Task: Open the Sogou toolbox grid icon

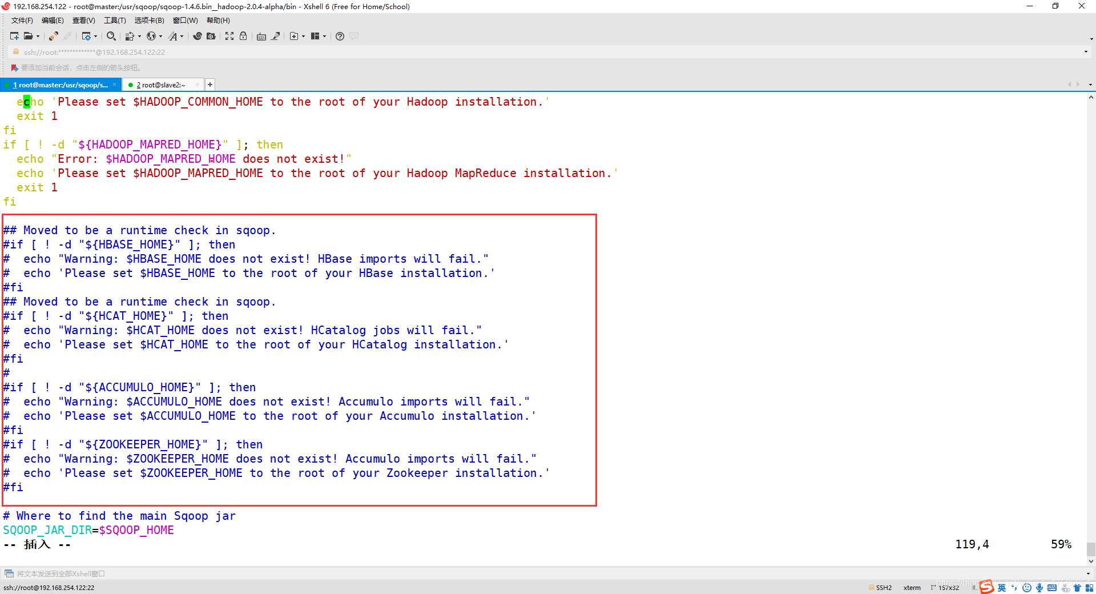Action: pyautogui.click(x=1089, y=588)
